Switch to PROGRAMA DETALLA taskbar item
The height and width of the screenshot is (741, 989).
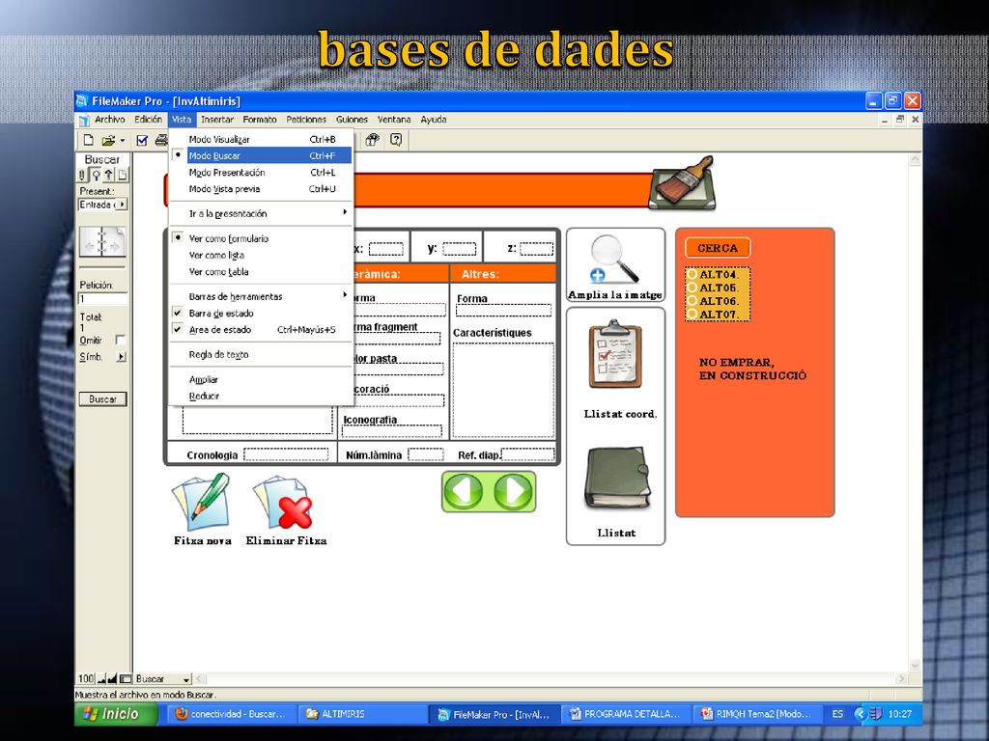coord(625,714)
